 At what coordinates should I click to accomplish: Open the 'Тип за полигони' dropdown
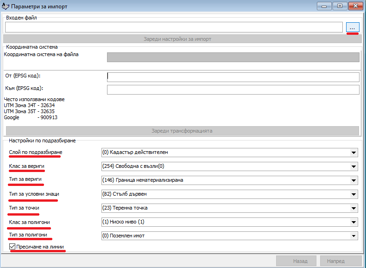tap(354, 236)
